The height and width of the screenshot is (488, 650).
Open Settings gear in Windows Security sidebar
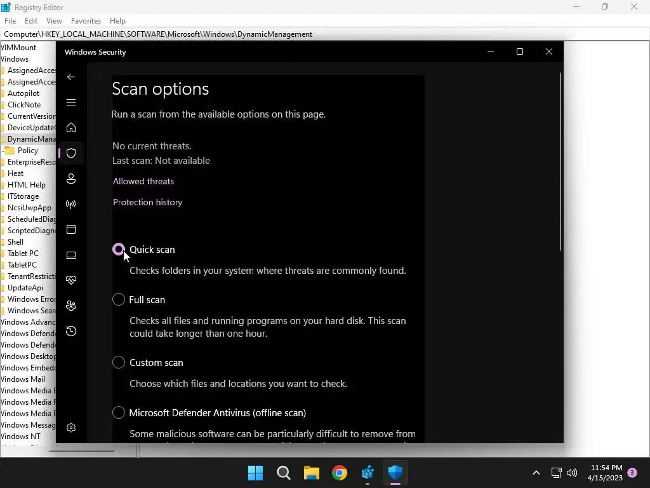point(71,428)
